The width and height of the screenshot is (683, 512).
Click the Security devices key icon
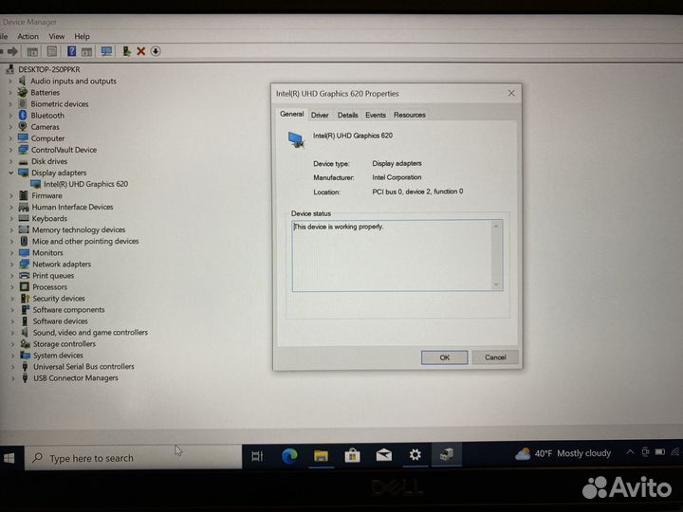(x=26, y=299)
